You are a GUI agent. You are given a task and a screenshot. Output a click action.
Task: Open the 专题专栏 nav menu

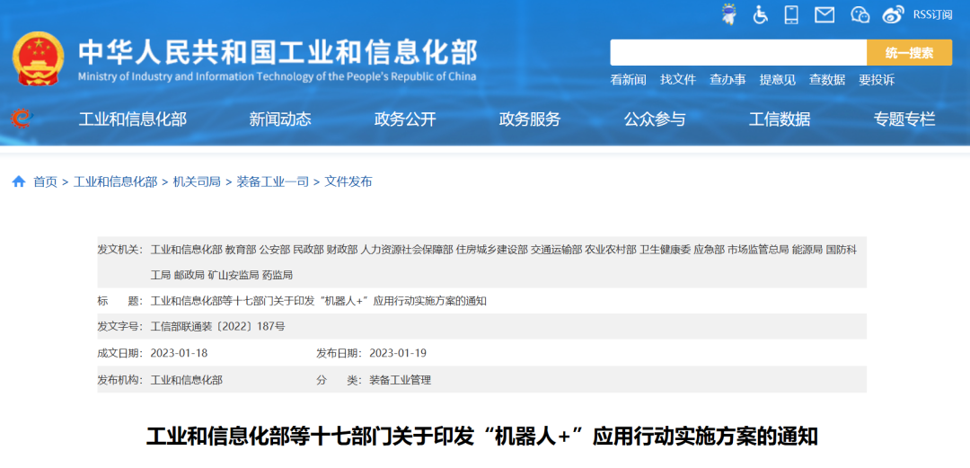tap(904, 119)
